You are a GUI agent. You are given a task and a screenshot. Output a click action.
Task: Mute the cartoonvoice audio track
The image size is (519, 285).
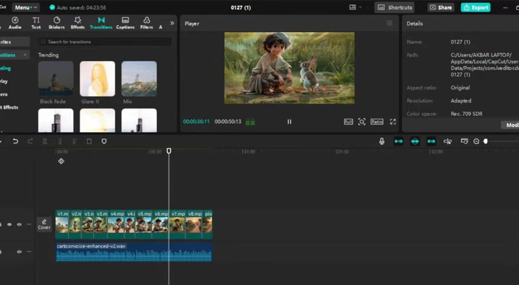19,252
